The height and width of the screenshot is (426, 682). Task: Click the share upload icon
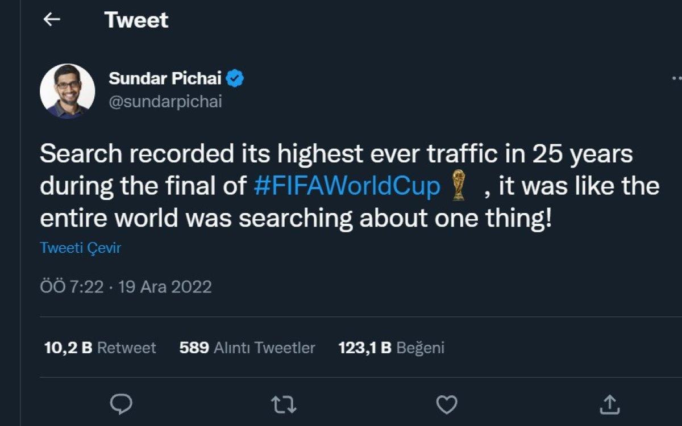pyautogui.click(x=609, y=404)
